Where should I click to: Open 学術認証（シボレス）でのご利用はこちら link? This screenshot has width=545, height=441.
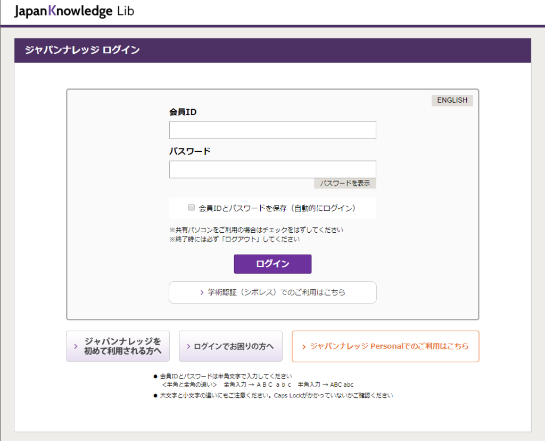coord(272,292)
